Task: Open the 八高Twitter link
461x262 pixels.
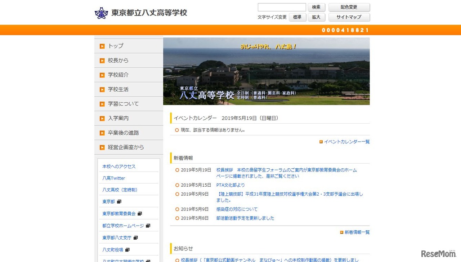Action: pyautogui.click(x=113, y=178)
